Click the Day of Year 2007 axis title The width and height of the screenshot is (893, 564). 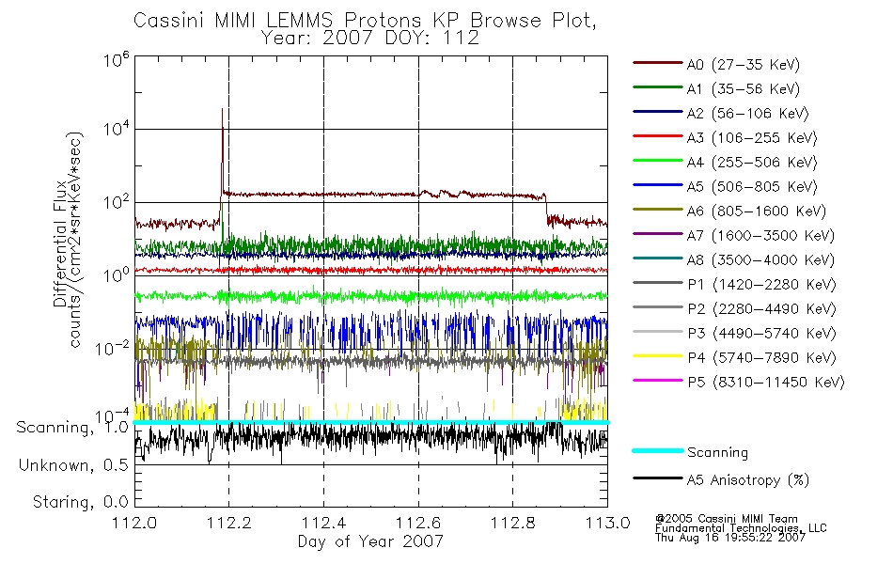click(x=370, y=541)
